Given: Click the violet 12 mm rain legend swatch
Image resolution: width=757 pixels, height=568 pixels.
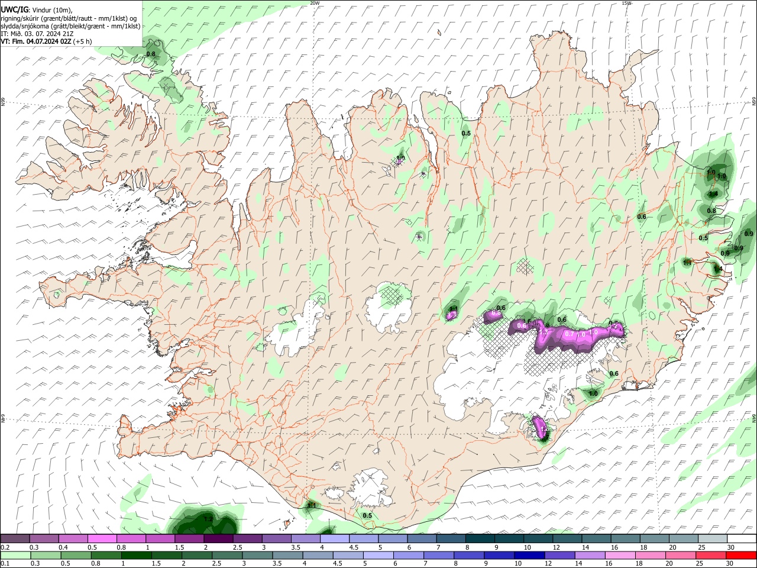Looking at the screenshot, I should coord(559,555).
